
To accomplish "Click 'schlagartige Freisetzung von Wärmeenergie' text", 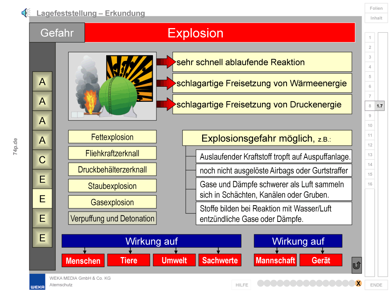I will click(x=262, y=83).
